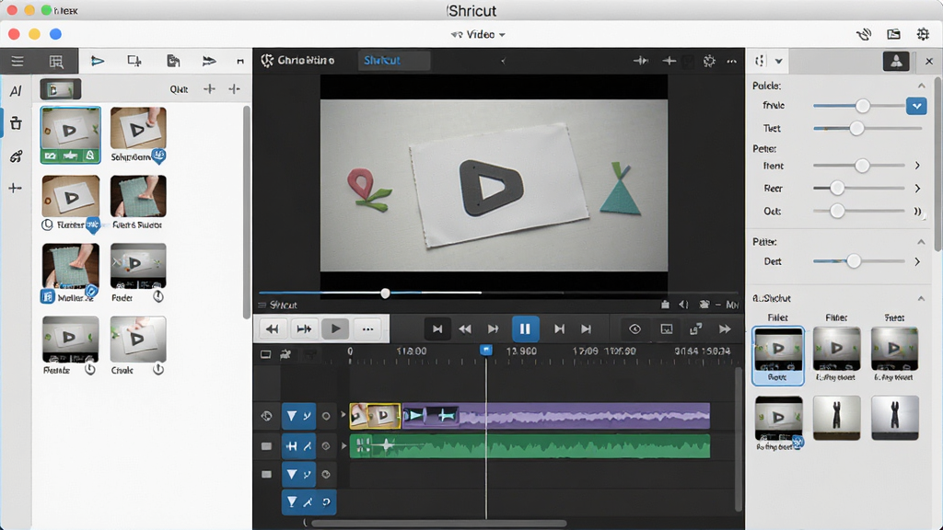
Task: Toggle the eye visibility of the purple track
Action: pos(266,416)
